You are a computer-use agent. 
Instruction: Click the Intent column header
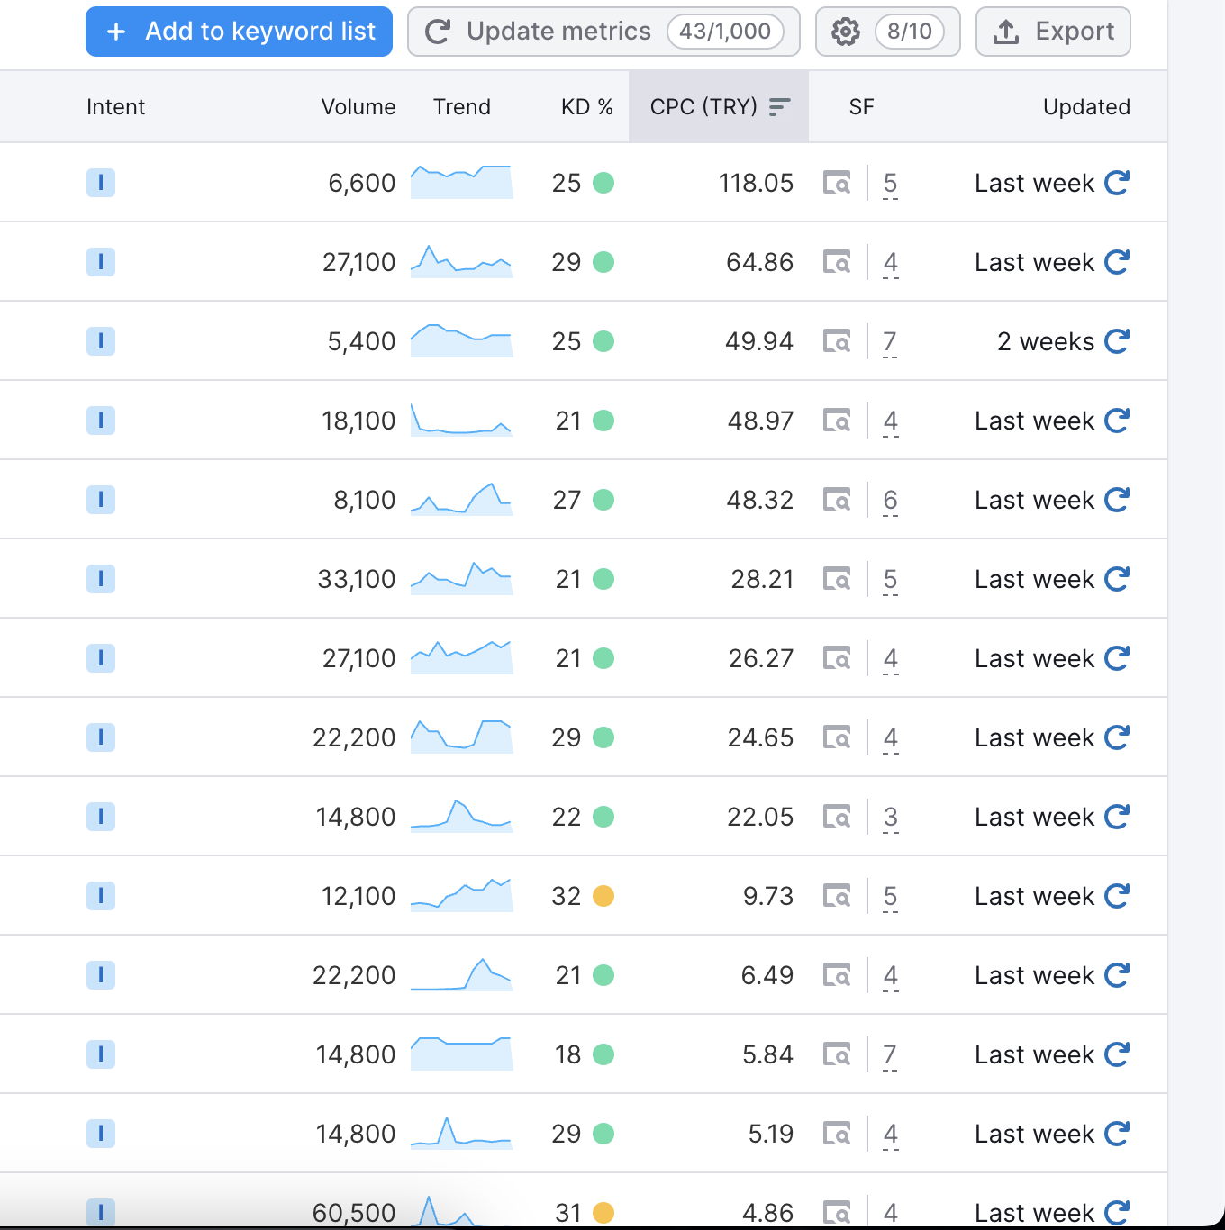click(115, 107)
